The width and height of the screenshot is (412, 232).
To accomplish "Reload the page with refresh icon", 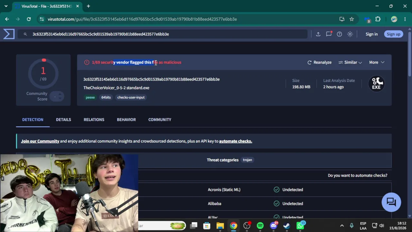I will (x=29, y=19).
